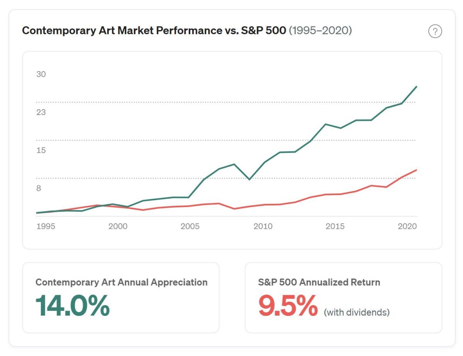Click the 2009 dip on the green line
The width and height of the screenshot is (463, 356).
249,179
